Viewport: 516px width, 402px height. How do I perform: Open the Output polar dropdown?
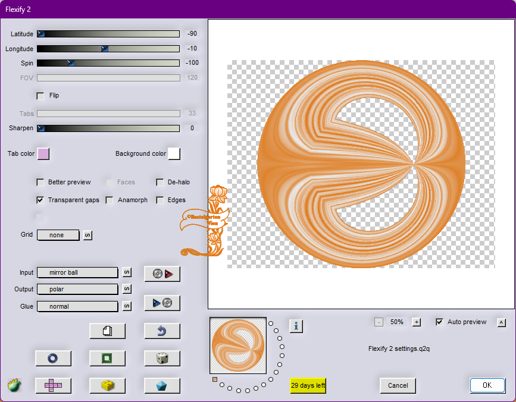coord(77,289)
